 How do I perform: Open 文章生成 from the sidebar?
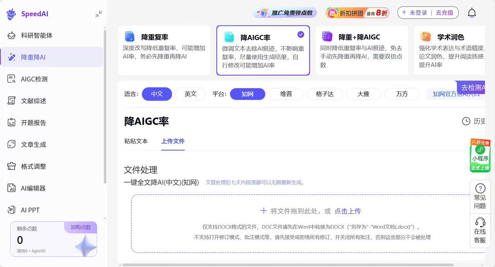[51, 144]
